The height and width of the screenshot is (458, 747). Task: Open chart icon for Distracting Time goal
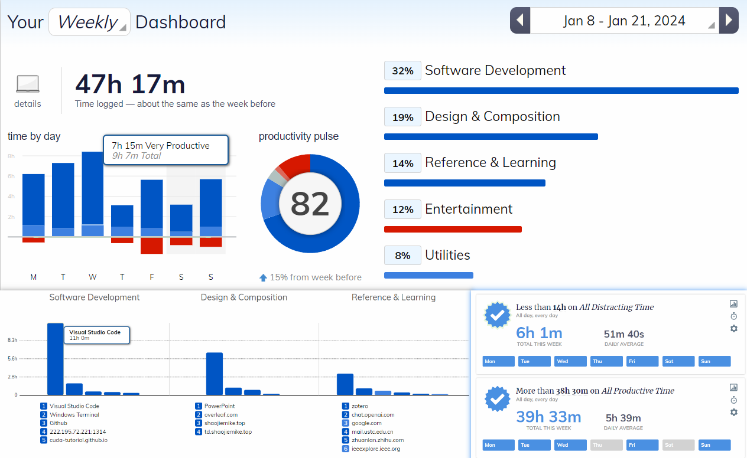click(x=733, y=304)
